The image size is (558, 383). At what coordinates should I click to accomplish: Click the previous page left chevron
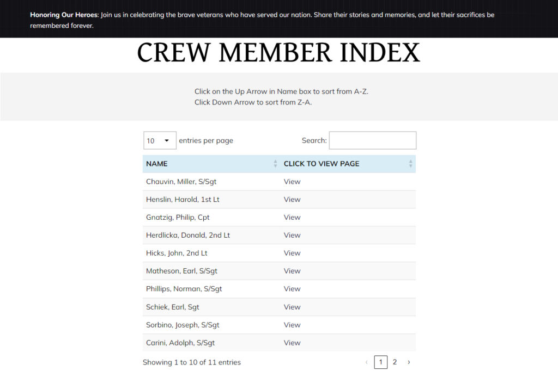[366, 362]
